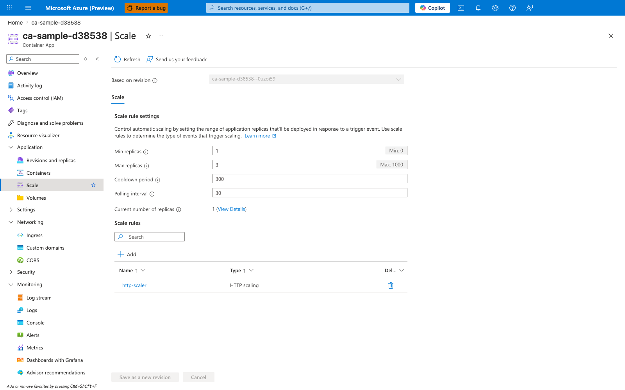Click the scale rules Search box
This screenshot has height=390, width=625.
(150, 237)
